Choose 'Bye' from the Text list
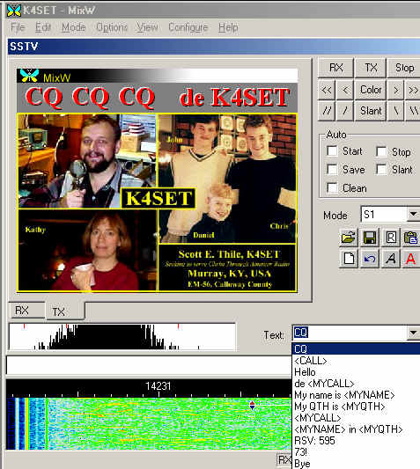The height and width of the screenshot is (469, 420). pyautogui.click(x=356, y=464)
